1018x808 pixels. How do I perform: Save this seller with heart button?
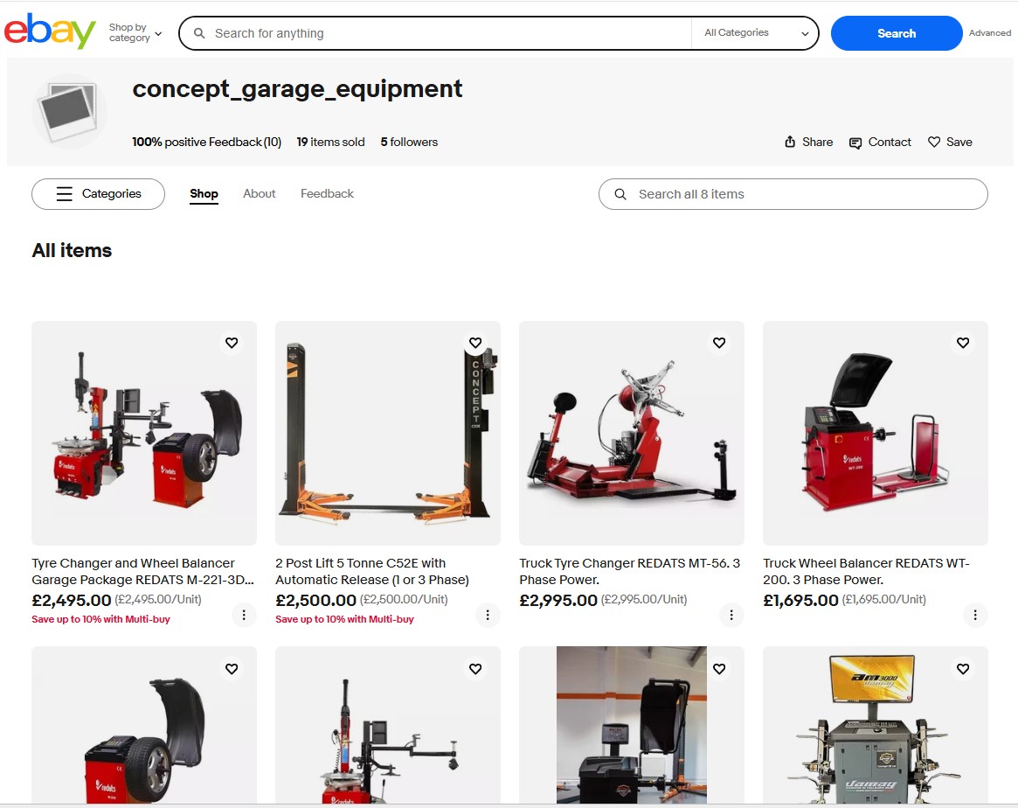(x=949, y=142)
